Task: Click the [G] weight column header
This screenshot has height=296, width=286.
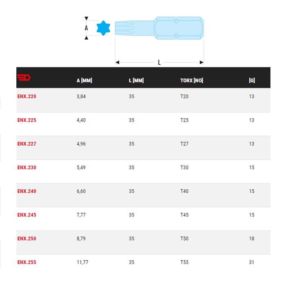Action: point(252,81)
